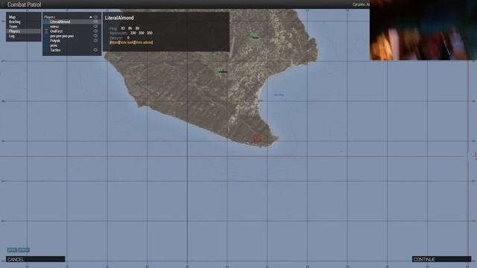477x268 pixels.
Task: Click the red target marker on map
Action: 257,138
